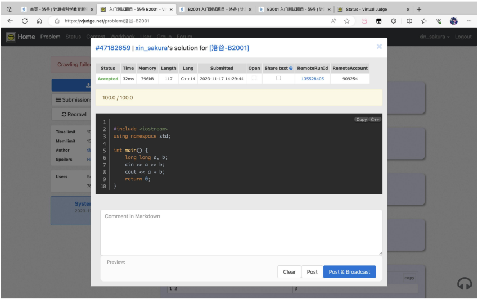Toggle the Open checkbox
The width and height of the screenshot is (478, 299).
[x=254, y=78]
